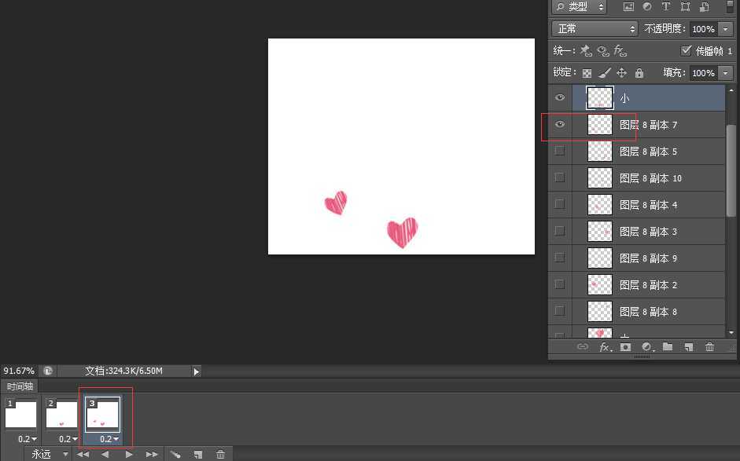Viewport: 740px width, 461px height.
Task: Open layer style fx menu at panel bottom
Action: coord(606,347)
